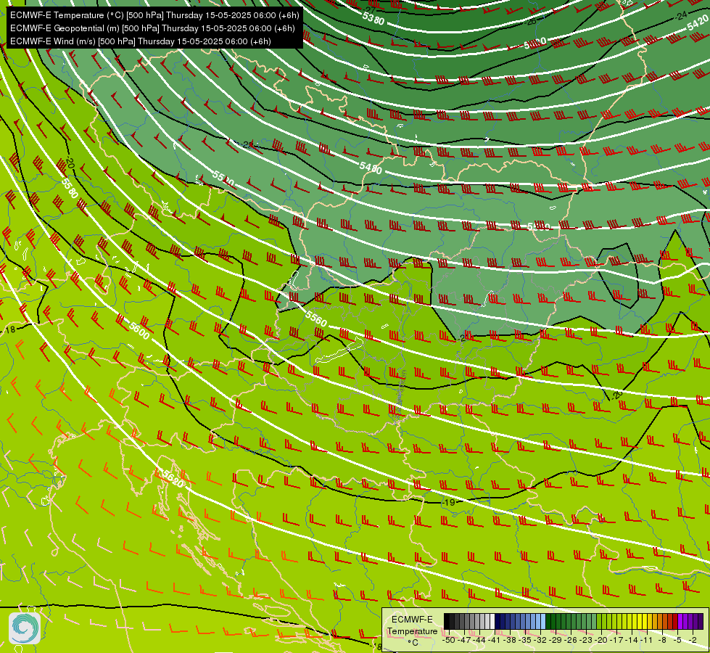
Task: Select the Temperature (°C) 500 hPa title line
Action: [x=154, y=15]
